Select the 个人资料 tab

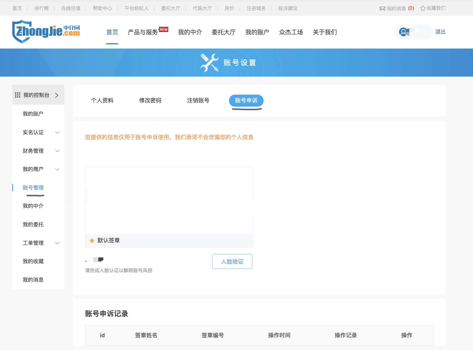click(x=102, y=101)
